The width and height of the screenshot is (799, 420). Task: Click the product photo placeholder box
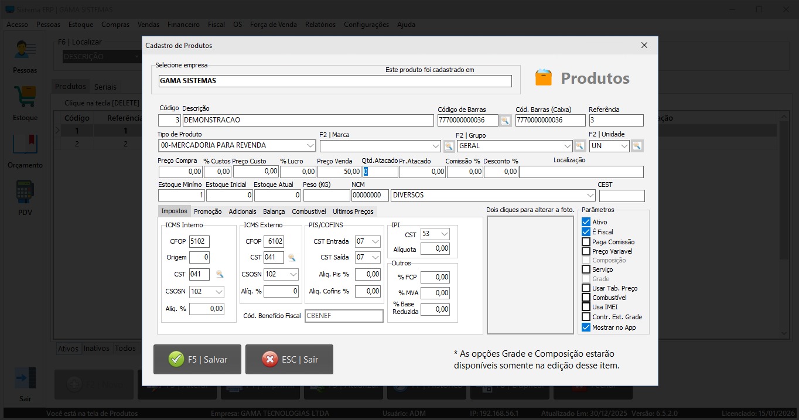tap(530, 275)
